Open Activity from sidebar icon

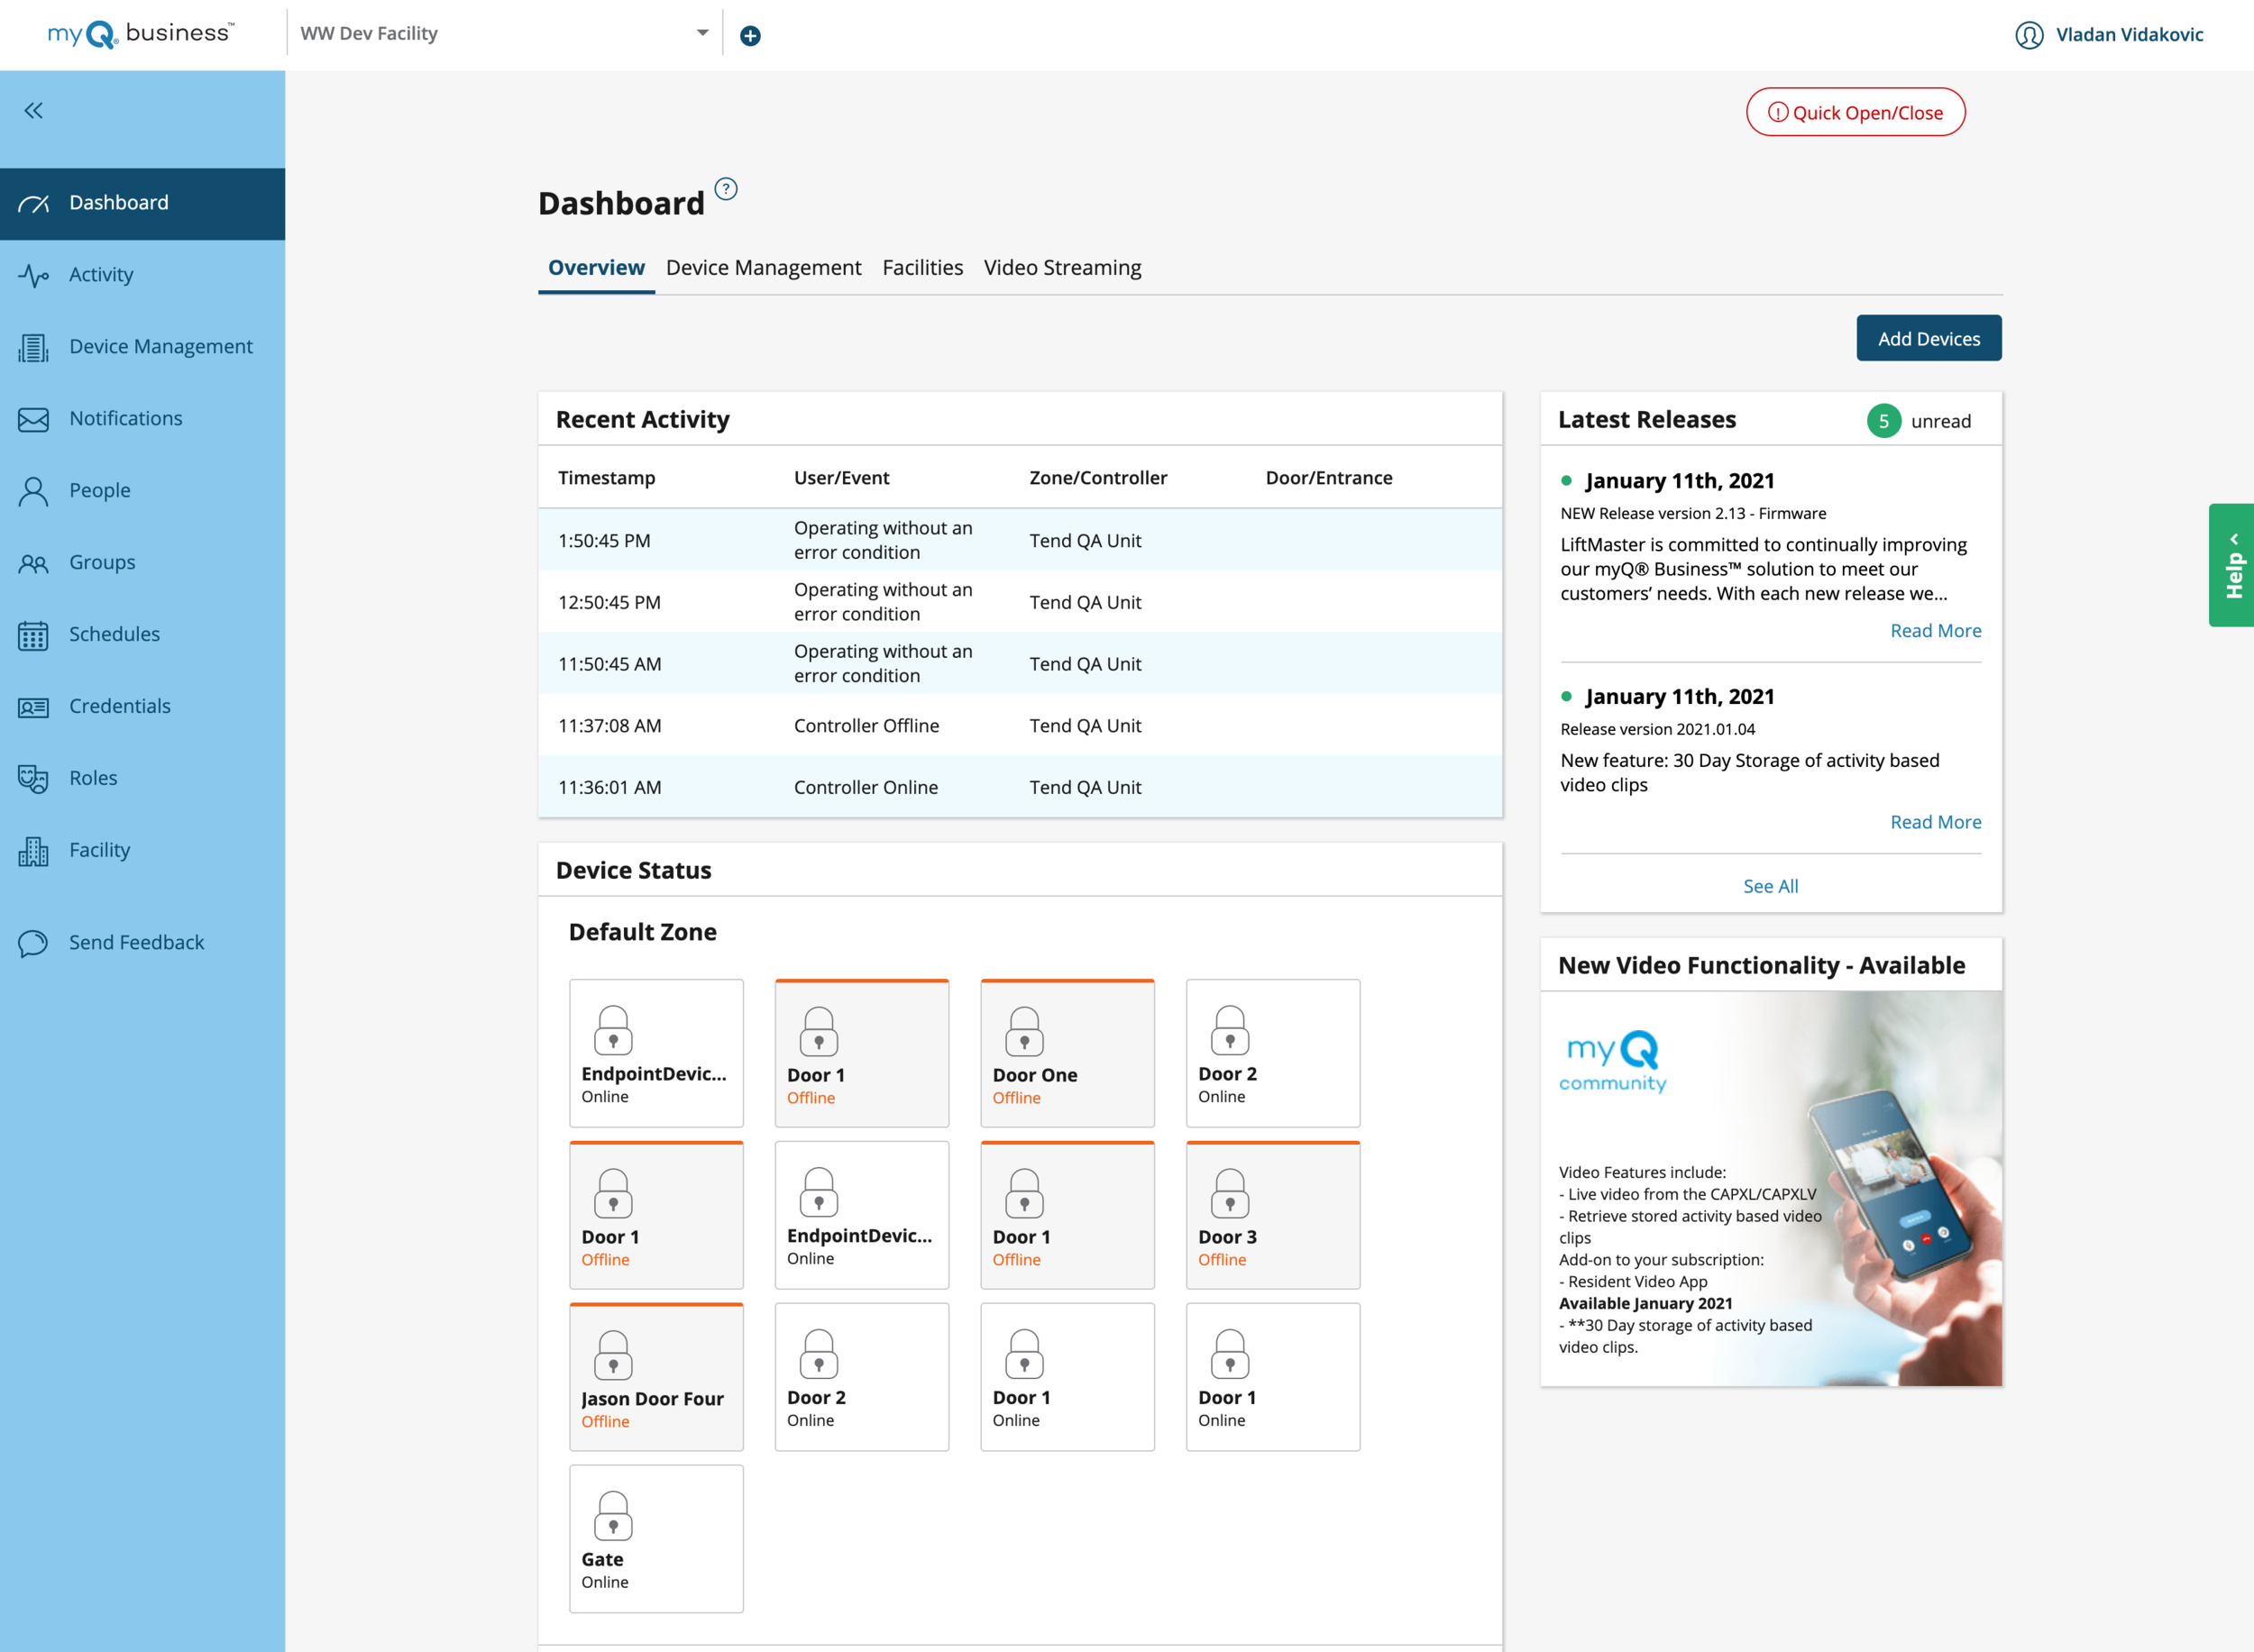pyautogui.click(x=33, y=275)
